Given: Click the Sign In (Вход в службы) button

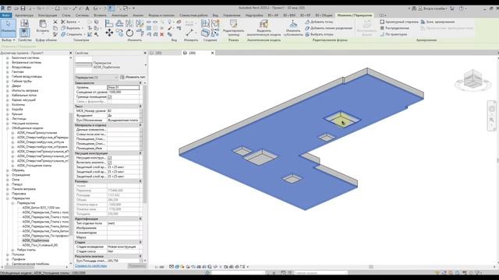Looking at the screenshot, I should (x=433, y=9).
